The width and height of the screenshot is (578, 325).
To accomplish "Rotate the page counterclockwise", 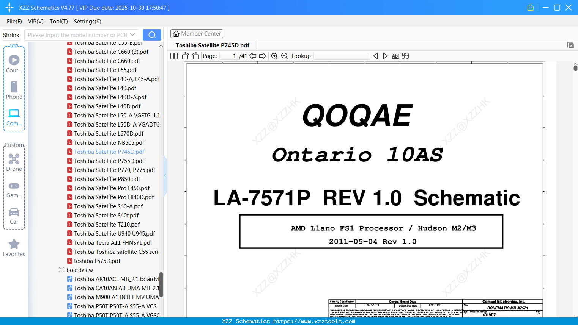I will (186, 56).
